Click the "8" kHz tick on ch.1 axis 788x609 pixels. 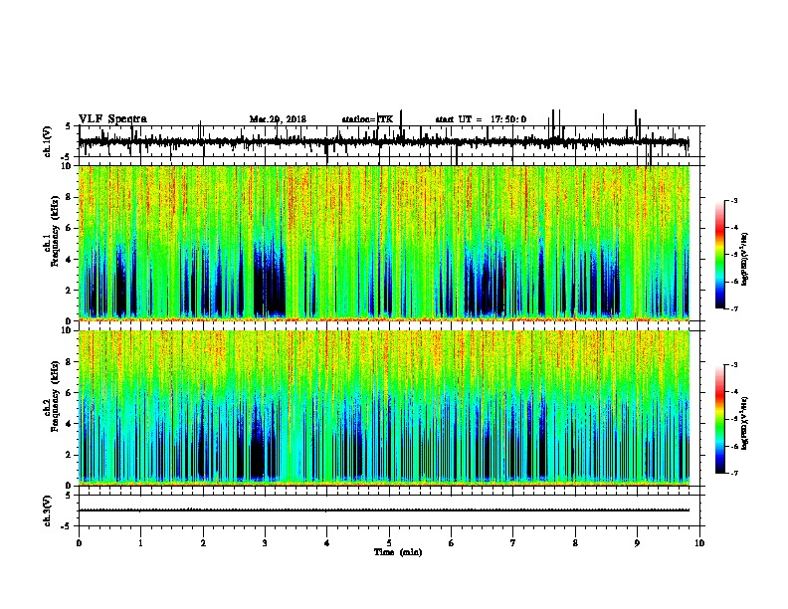(x=69, y=197)
